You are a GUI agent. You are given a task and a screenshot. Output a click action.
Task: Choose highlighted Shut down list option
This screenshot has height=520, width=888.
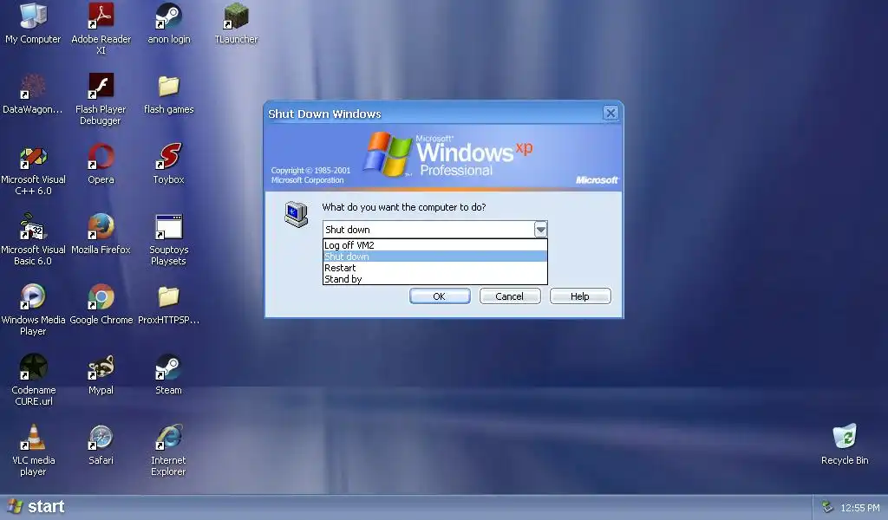[435, 257]
